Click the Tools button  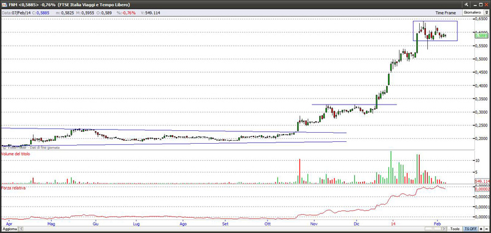point(455,229)
